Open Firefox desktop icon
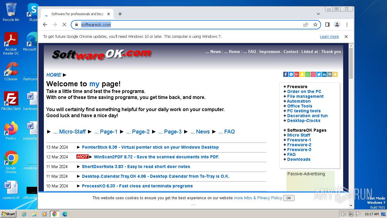This screenshot has width=387, height=218. (x=11, y=131)
